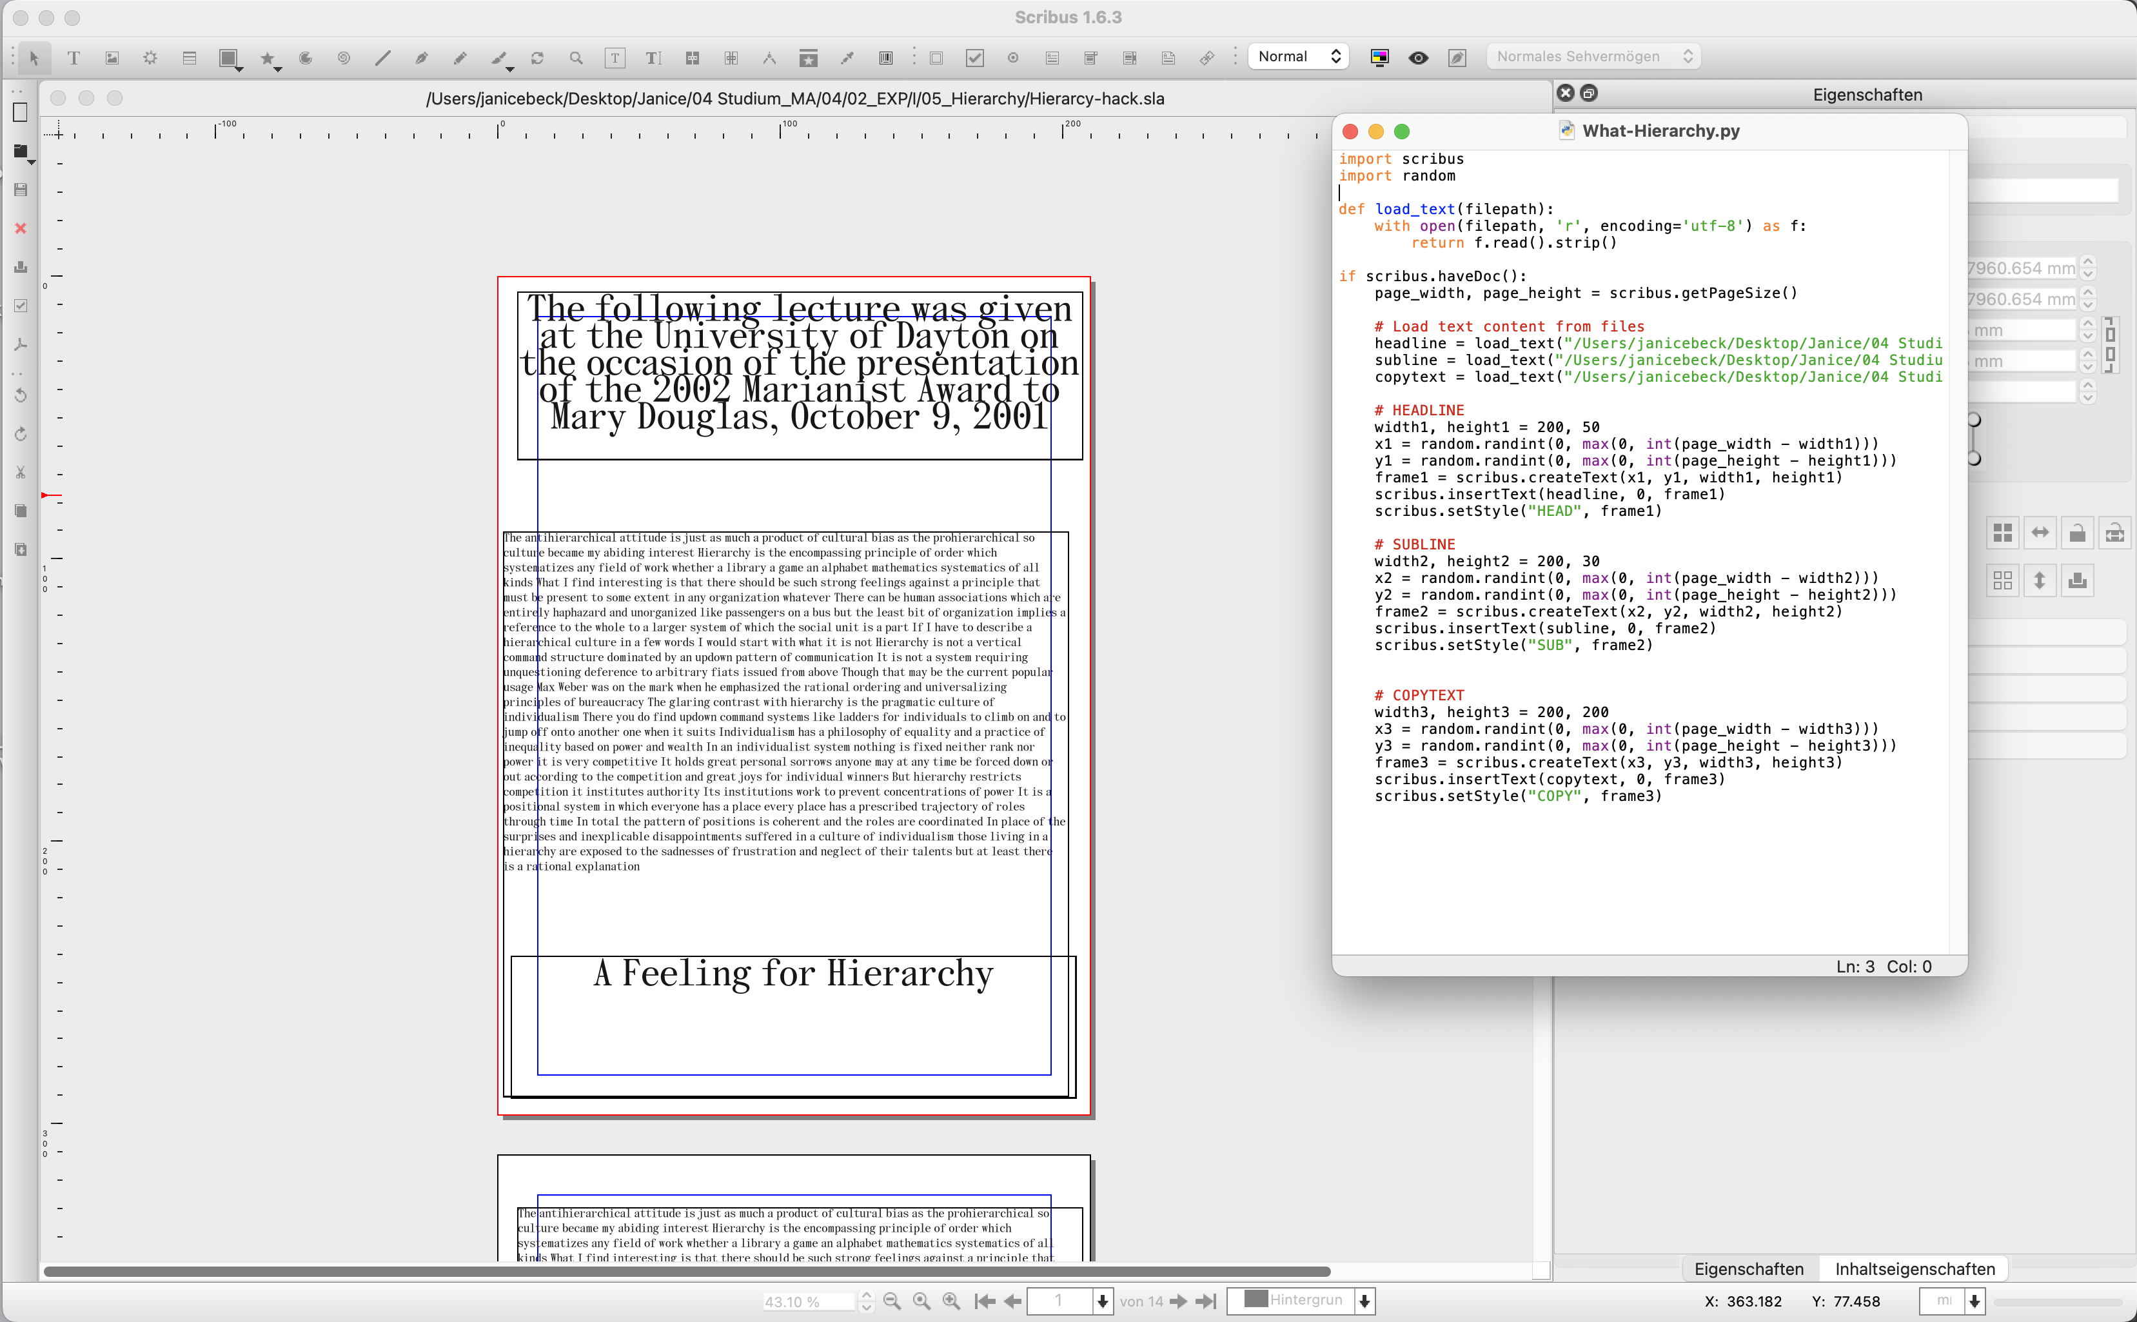The width and height of the screenshot is (2137, 1322).
Task: Select the Zoom magnifier tool
Action: point(576,57)
